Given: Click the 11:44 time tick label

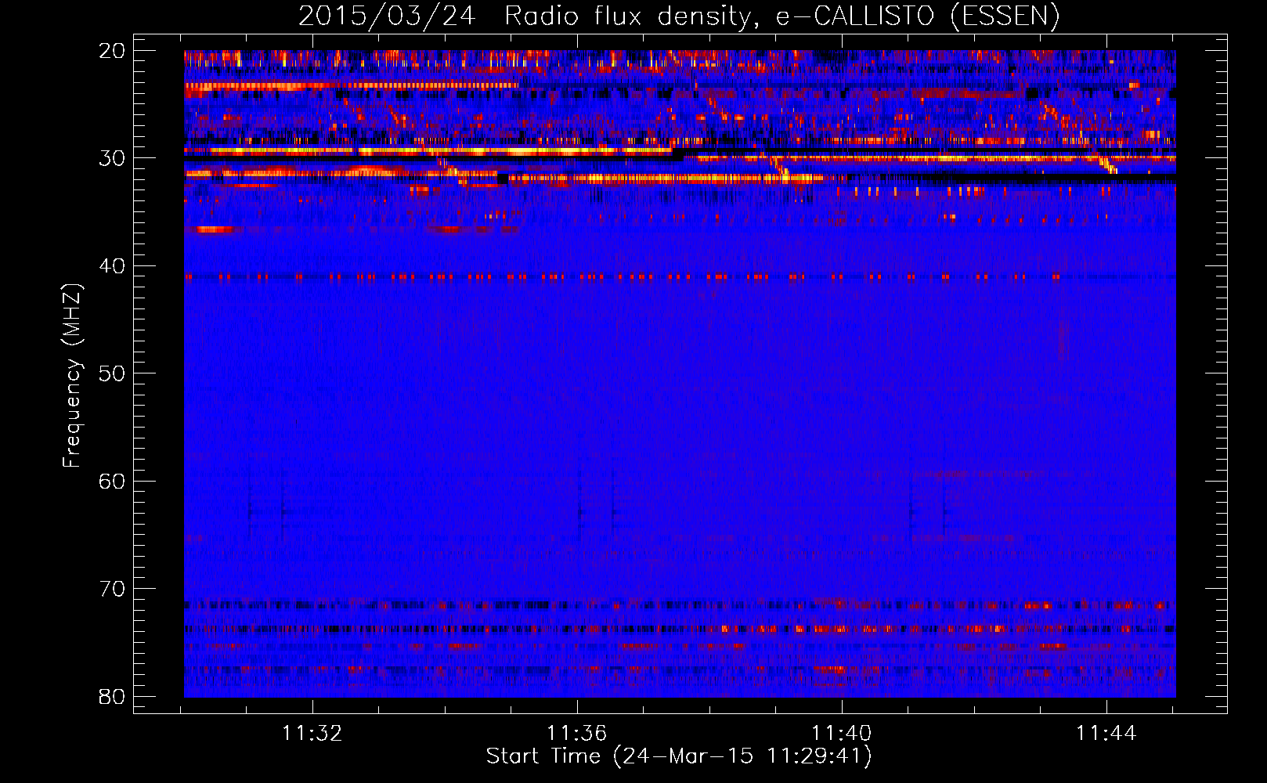Looking at the screenshot, I should 1106,734.
